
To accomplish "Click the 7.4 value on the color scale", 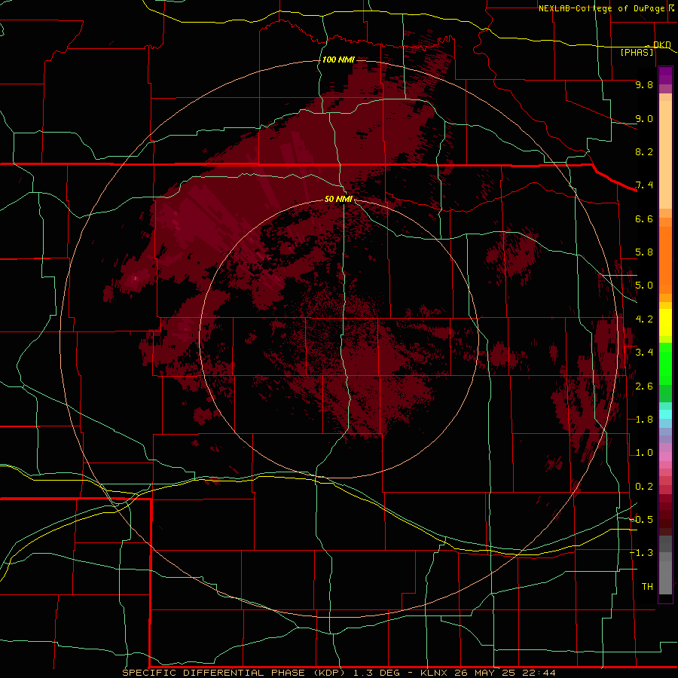I will (644, 185).
